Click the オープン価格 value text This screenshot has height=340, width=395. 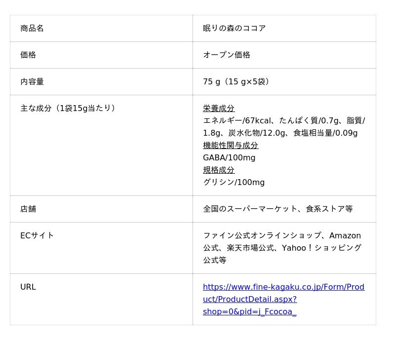(x=227, y=55)
